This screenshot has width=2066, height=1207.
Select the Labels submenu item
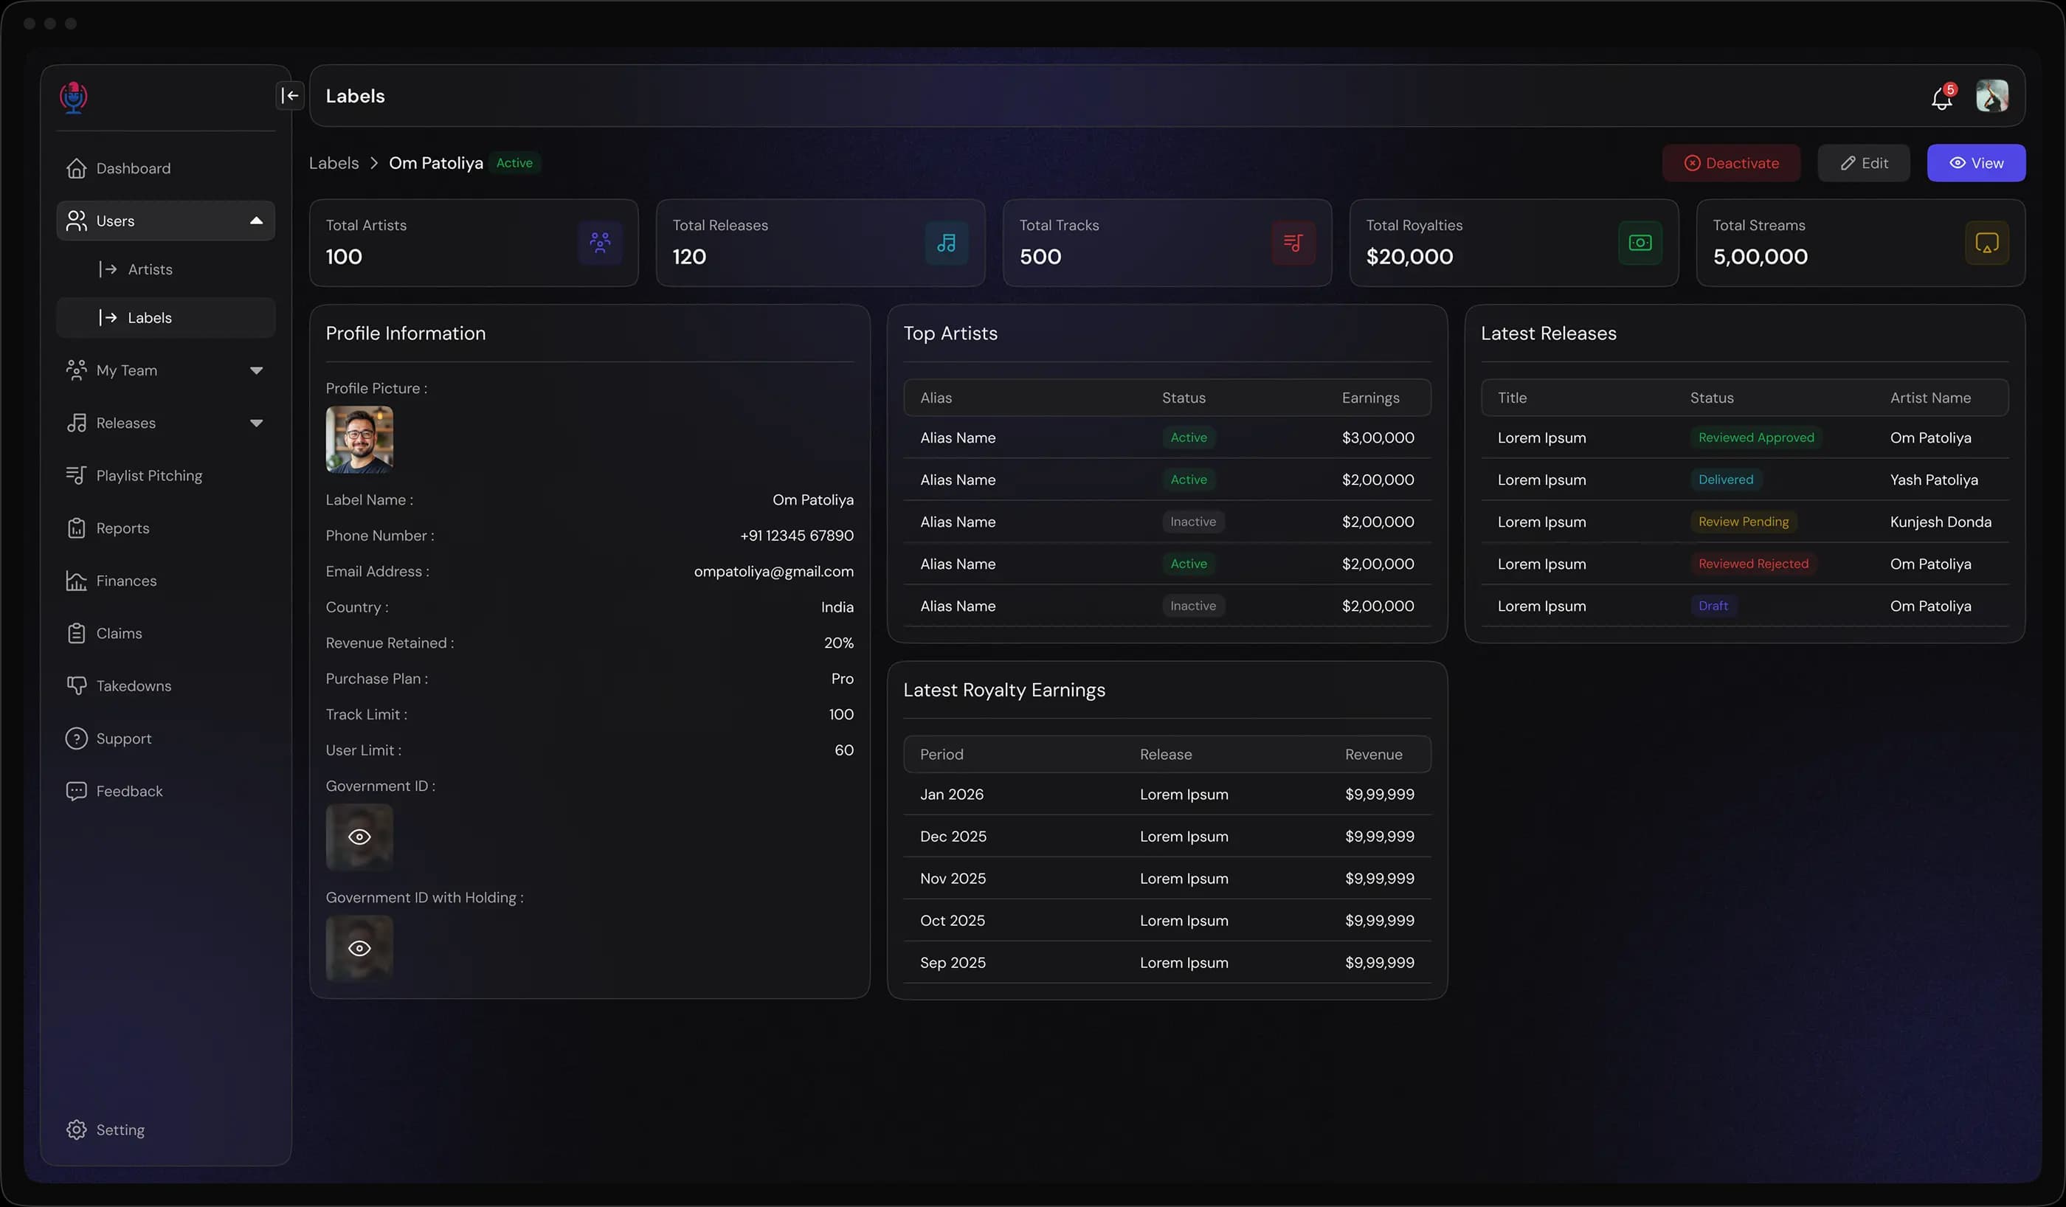tap(165, 317)
